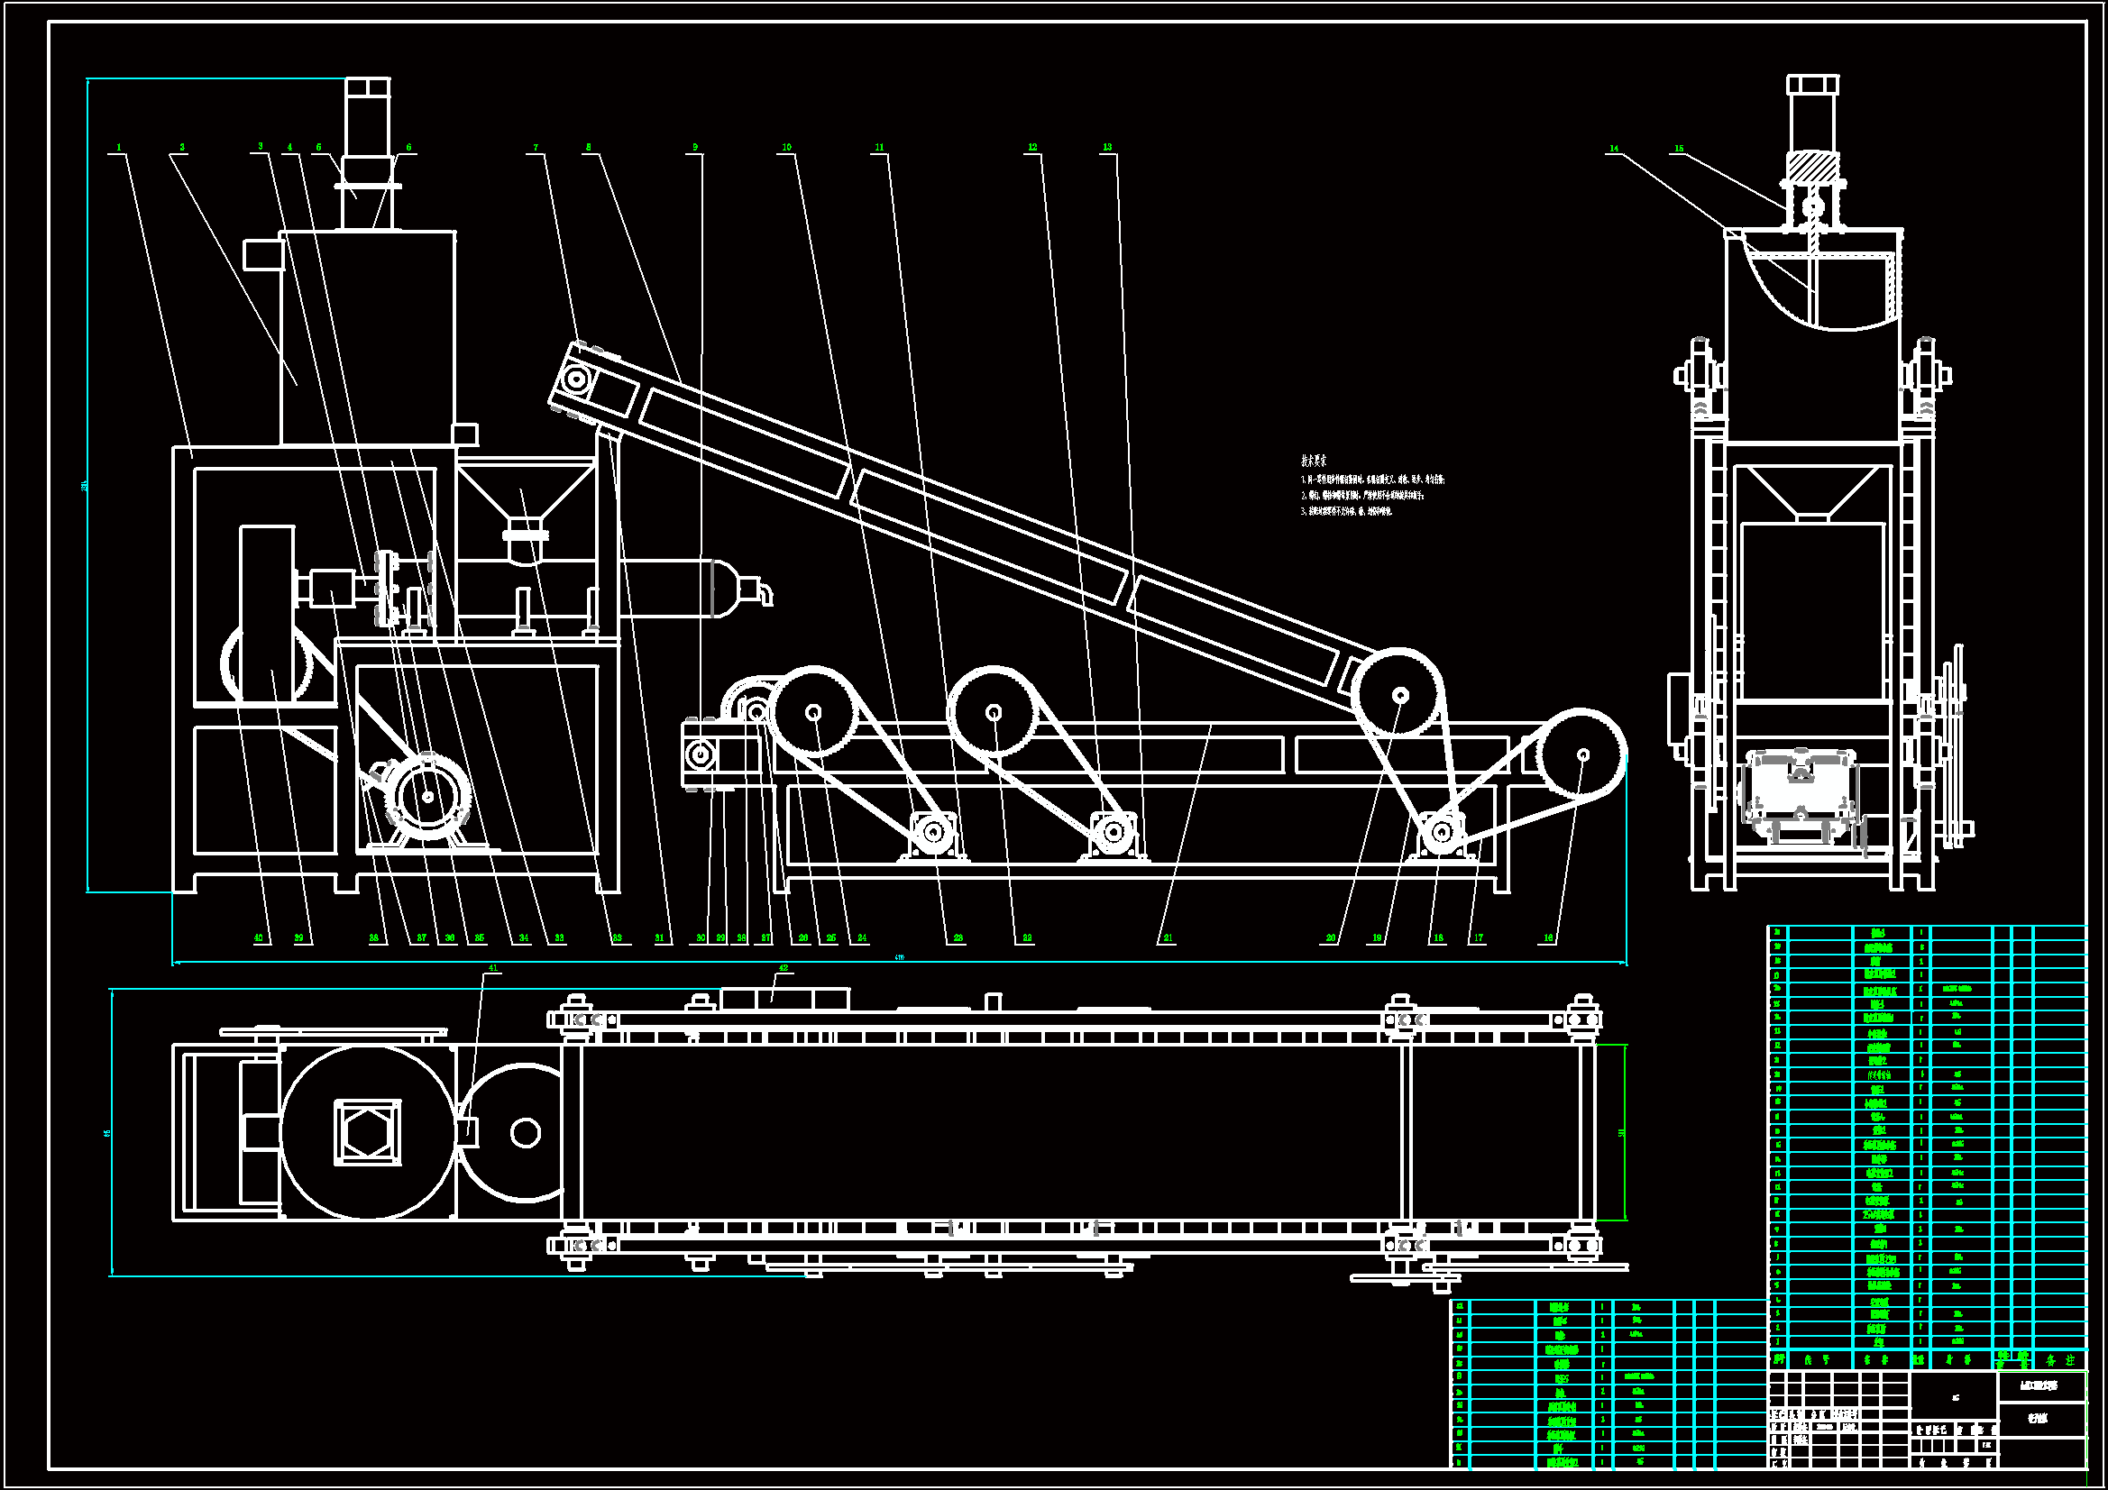
Task: Click the 备注 remarks header in parts list
Action: pyautogui.click(x=2059, y=1360)
